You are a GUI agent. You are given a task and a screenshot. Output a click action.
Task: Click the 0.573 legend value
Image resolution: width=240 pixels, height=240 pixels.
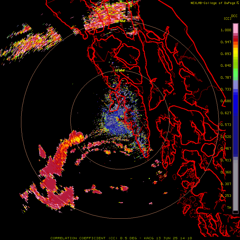click(226, 125)
